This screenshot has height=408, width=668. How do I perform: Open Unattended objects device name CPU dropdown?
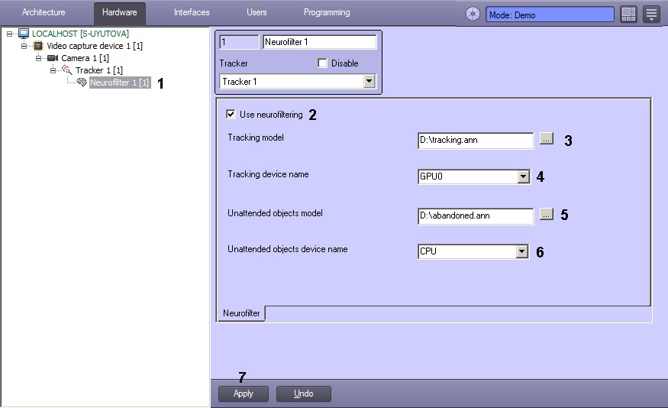tap(522, 251)
